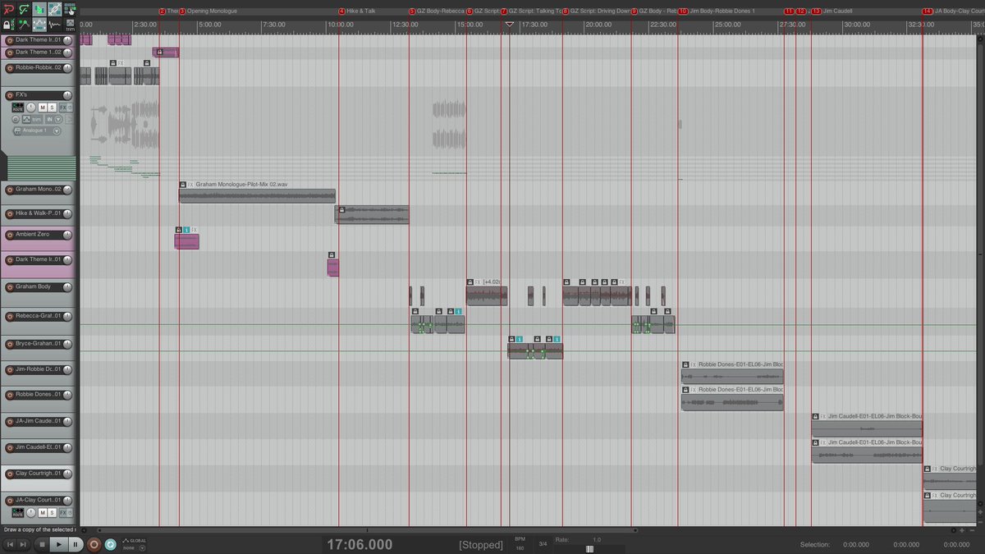985x554 pixels.
Task: Adjust volume knob on Clay Courtrigh..01 track
Action: tap(67, 474)
